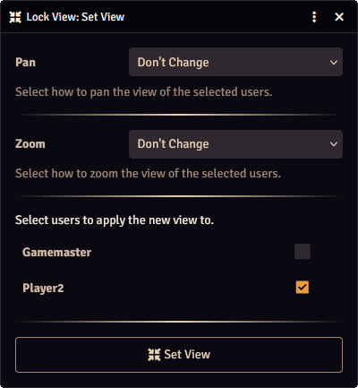Click the compress-arrows icon on Set View button
The width and height of the screenshot is (358, 388).
point(154,355)
